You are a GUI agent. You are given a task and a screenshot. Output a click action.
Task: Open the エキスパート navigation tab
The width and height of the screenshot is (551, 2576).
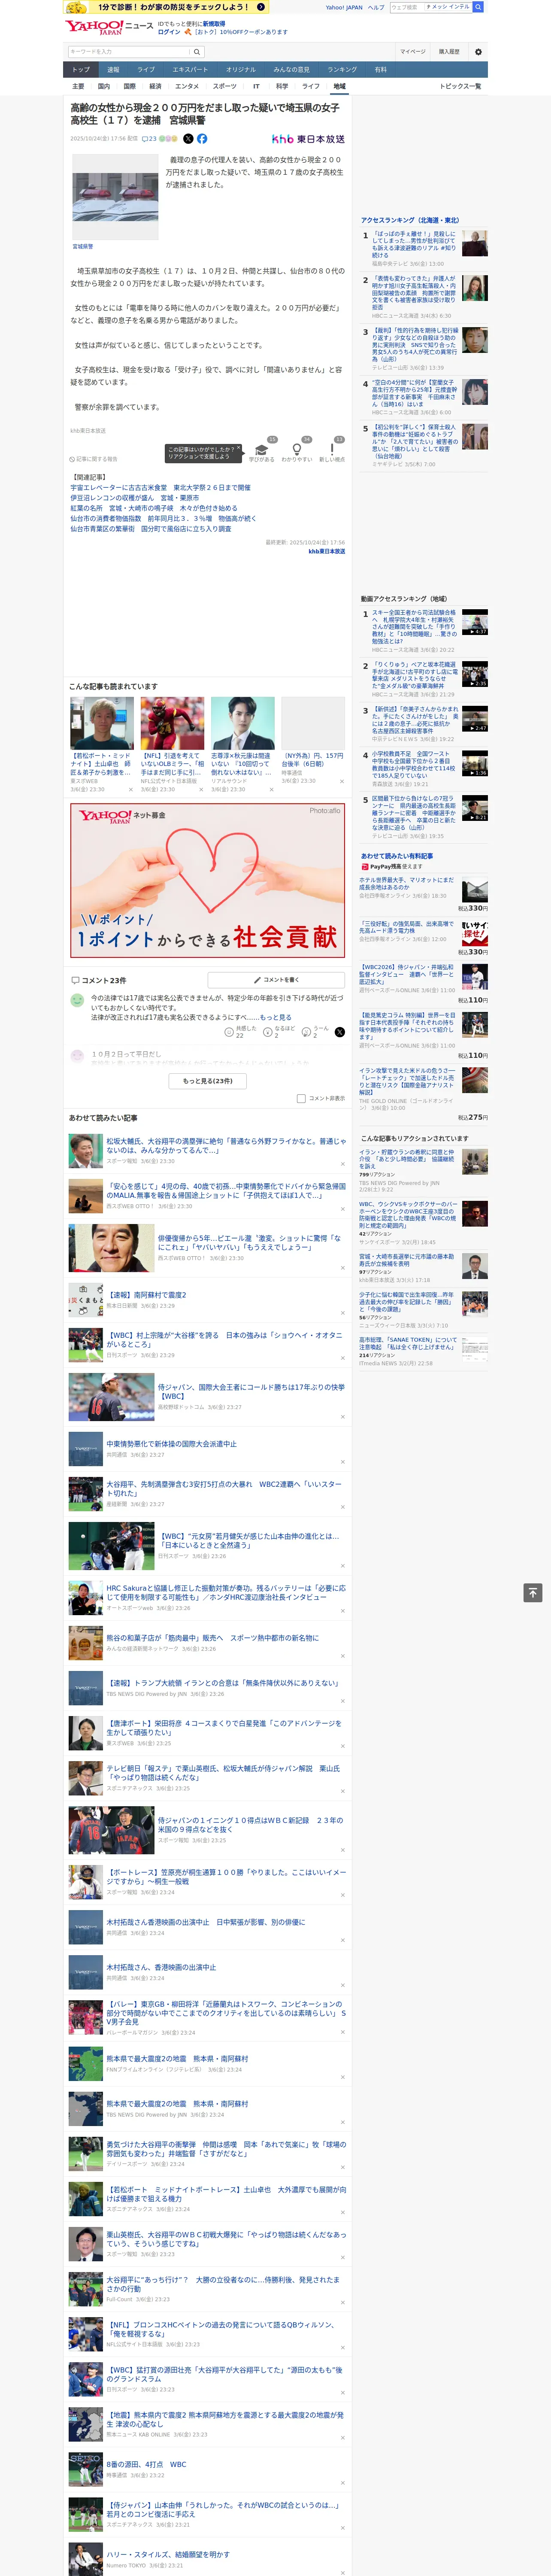[x=190, y=70]
